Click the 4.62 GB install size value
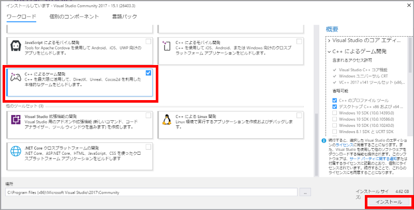The height and width of the screenshot is (210, 414). pyautogui.click(x=403, y=191)
